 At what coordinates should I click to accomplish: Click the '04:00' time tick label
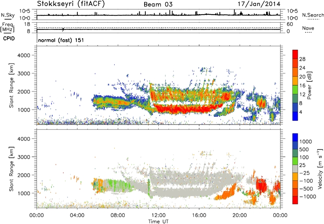[77, 216]
